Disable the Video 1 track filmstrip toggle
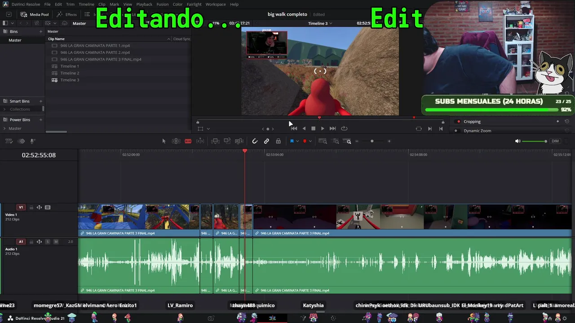575x323 pixels. point(48,208)
